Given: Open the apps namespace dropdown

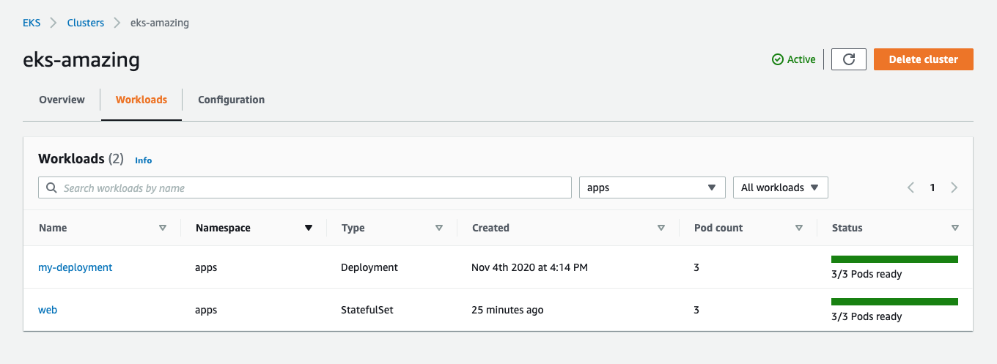Looking at the screenshot, I should pyautogui.click(x=652, y=187).
